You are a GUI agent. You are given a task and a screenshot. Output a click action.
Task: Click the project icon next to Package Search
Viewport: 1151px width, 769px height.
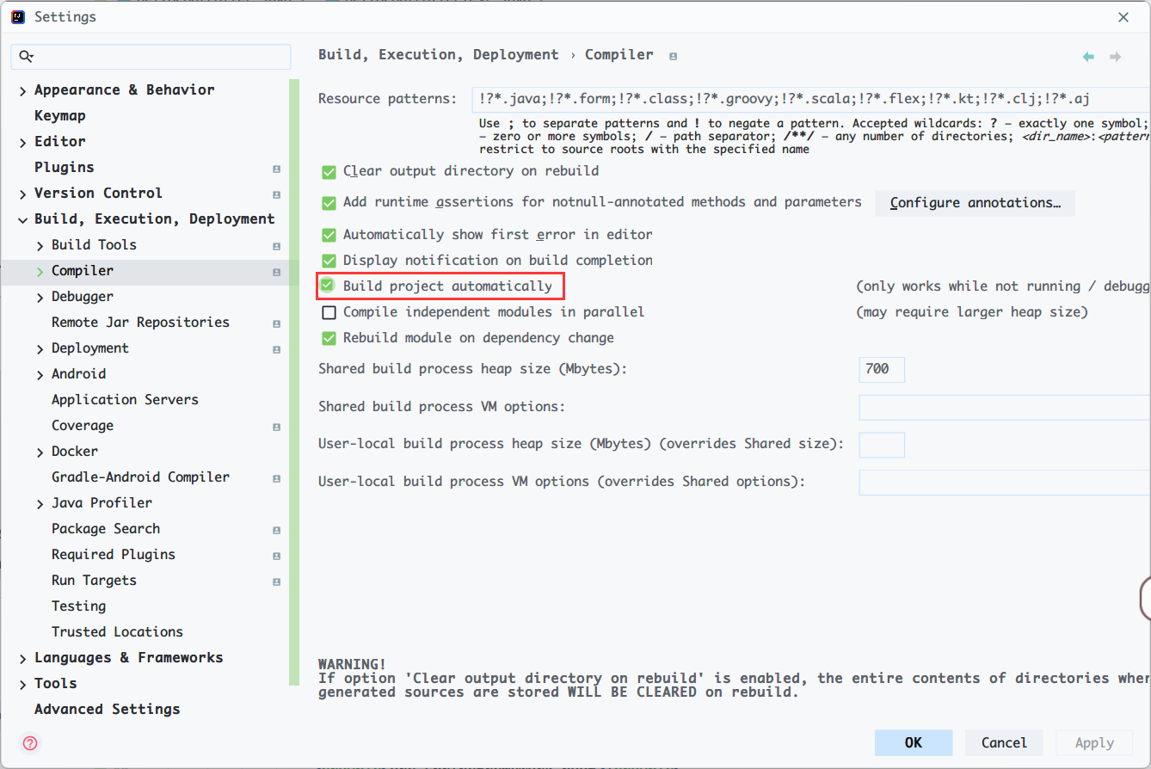click(276, 530)
